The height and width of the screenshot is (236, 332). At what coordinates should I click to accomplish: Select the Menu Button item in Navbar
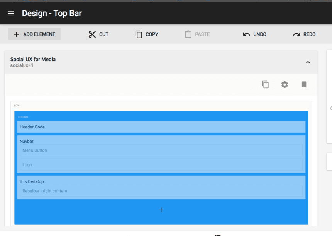[x=35, y=150]
